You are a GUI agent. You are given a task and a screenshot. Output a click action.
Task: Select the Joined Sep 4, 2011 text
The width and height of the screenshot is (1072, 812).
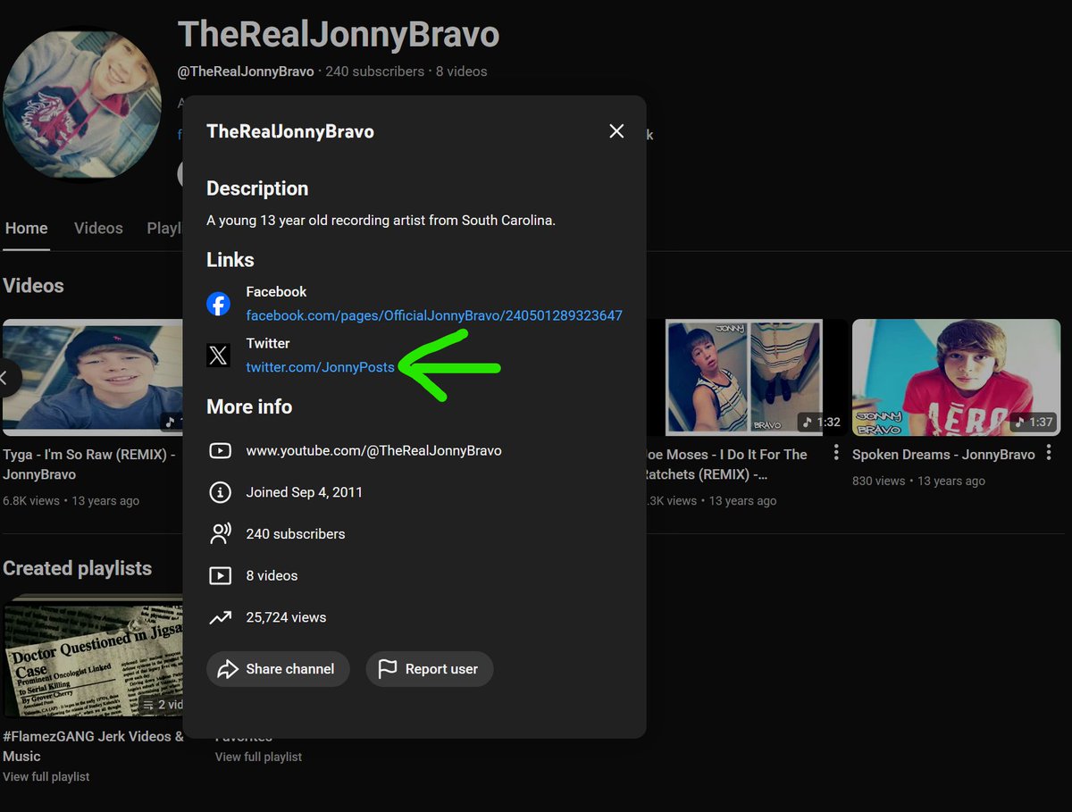(x=305, y=492)
